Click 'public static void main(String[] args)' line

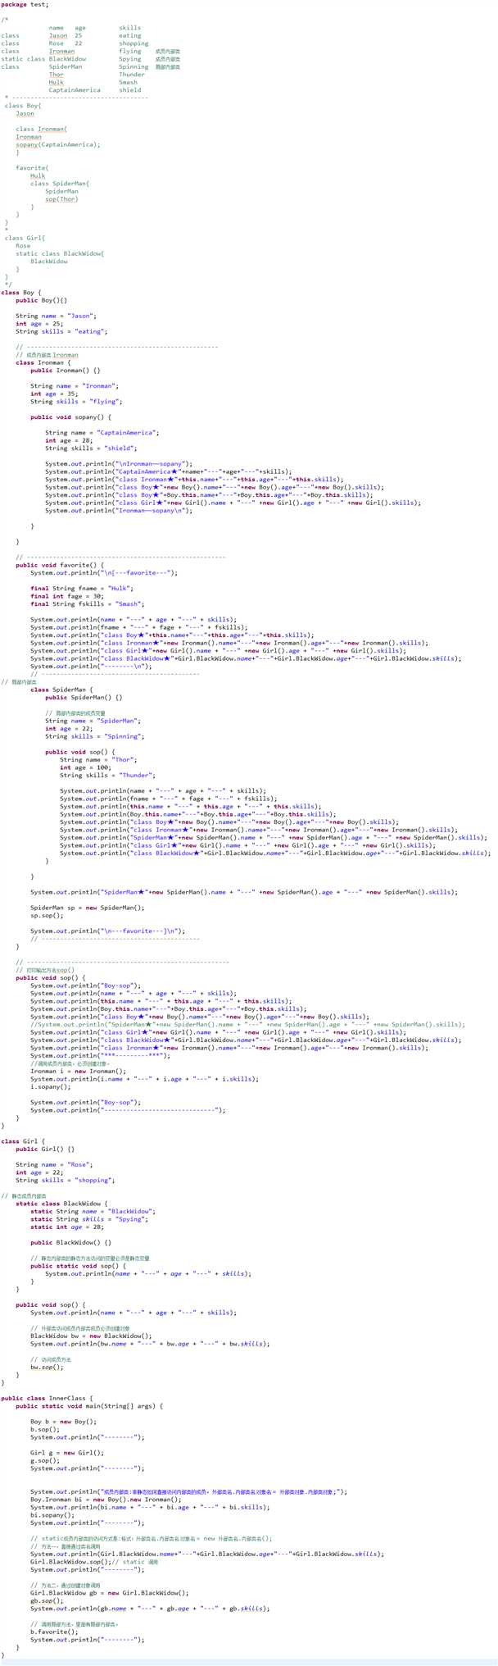89,1405
